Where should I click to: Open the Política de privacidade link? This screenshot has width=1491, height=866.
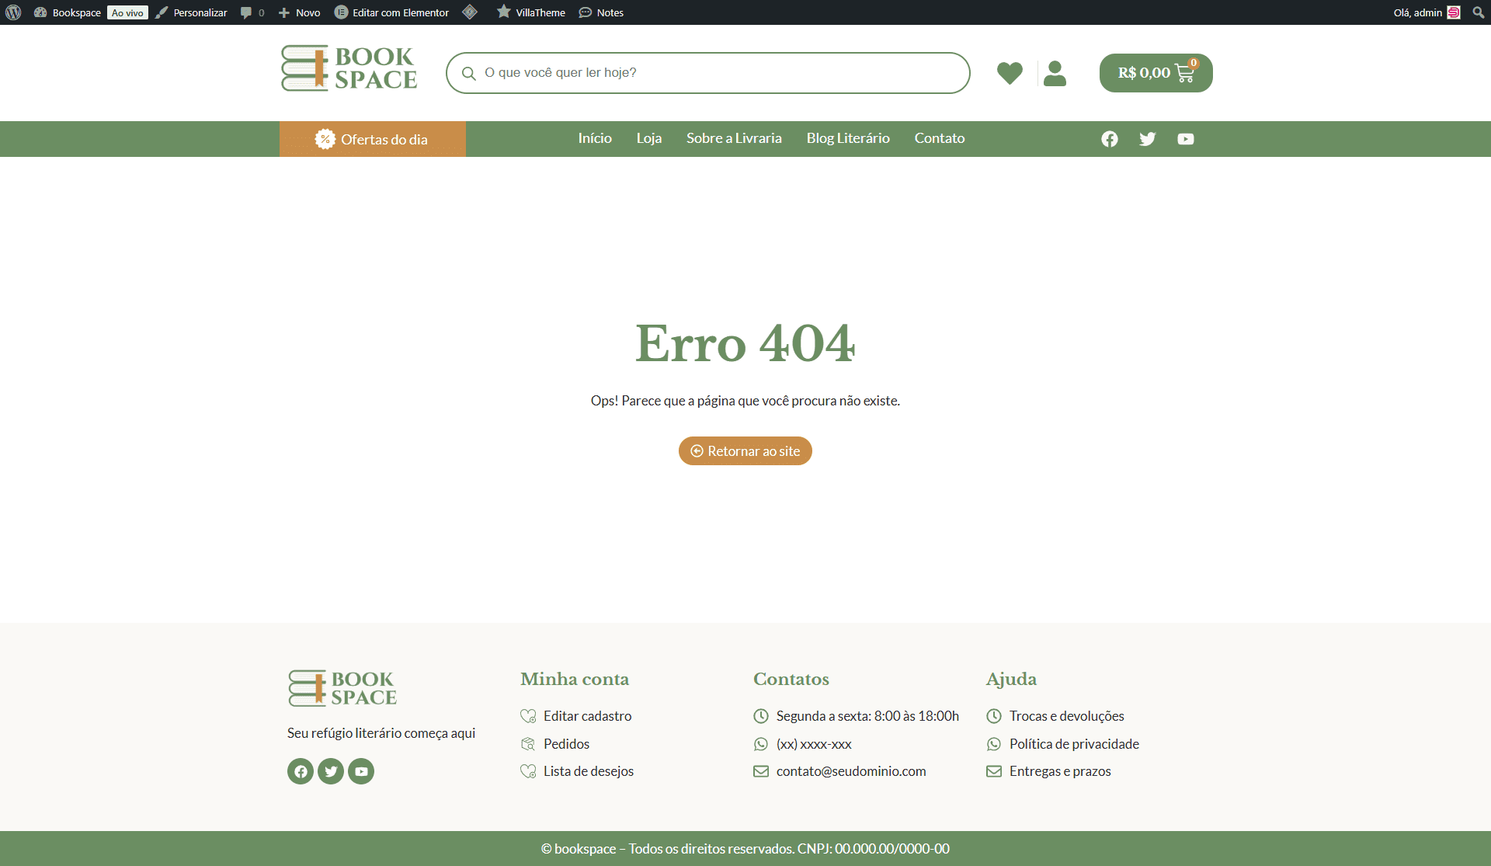click(x=1073, y=744)
